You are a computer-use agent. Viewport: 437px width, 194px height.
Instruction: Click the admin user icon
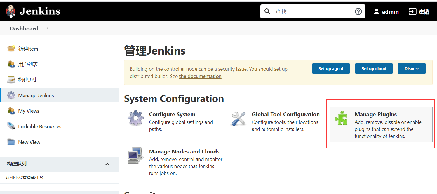(x=377, y=11)
